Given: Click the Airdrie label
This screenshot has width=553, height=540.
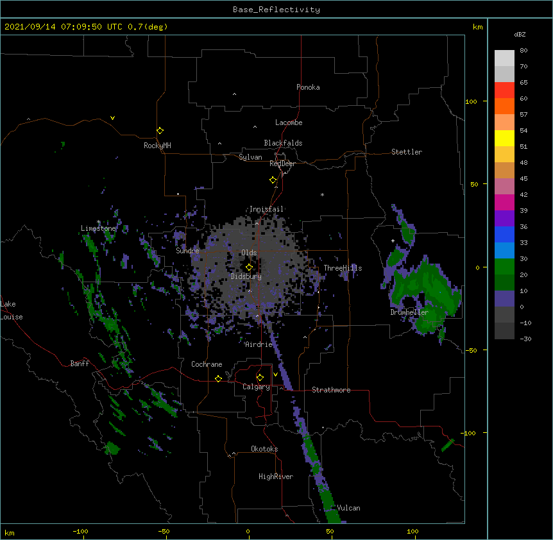Looking at the screenshot, I should pyautogui.click(x=259, y=344).
